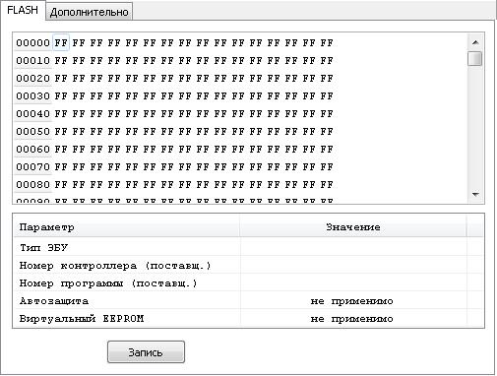Click the address label 00080
This screenshot has height=376, width=497.
tap(32, 185)
